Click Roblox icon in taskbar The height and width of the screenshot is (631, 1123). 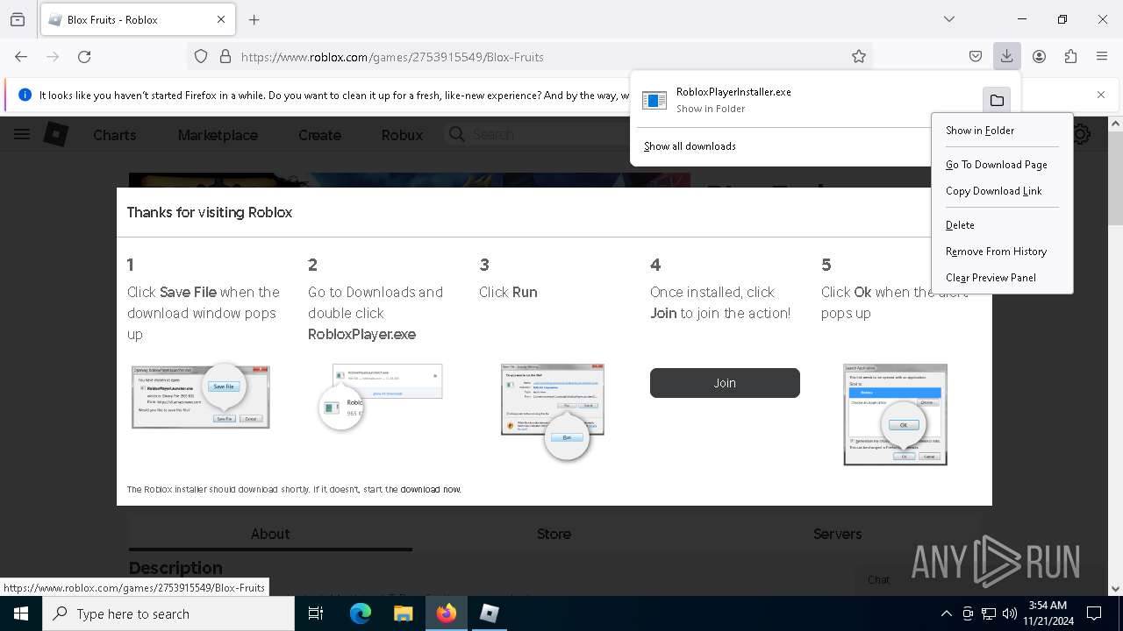click(x=490, y=613)
